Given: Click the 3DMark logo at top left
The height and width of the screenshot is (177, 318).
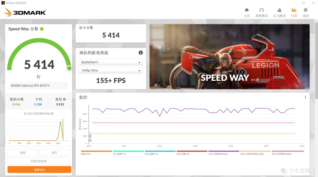Looking at the screenshot, I should pos(25,12).
